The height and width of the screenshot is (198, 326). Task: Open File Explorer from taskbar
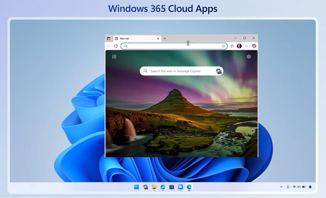coord(154,187)
